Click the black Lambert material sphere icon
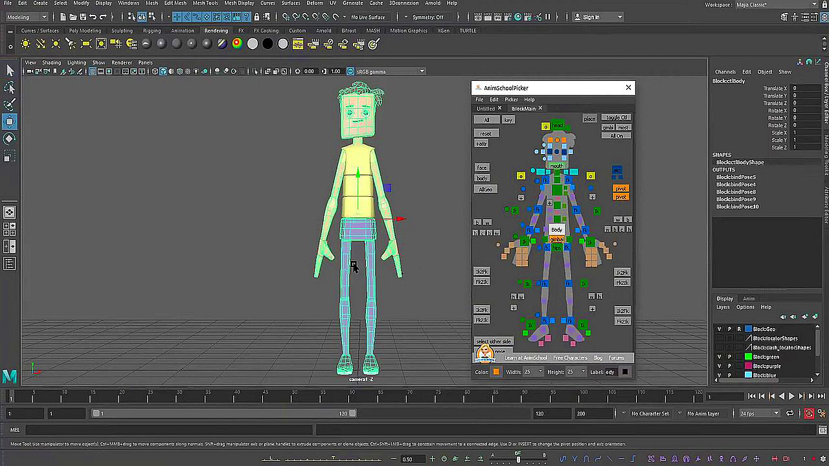 tap(267, 44)
